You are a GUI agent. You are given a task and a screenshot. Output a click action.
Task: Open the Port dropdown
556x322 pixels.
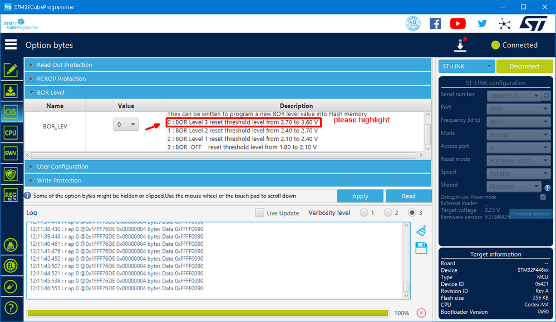[x=519, y=109]
